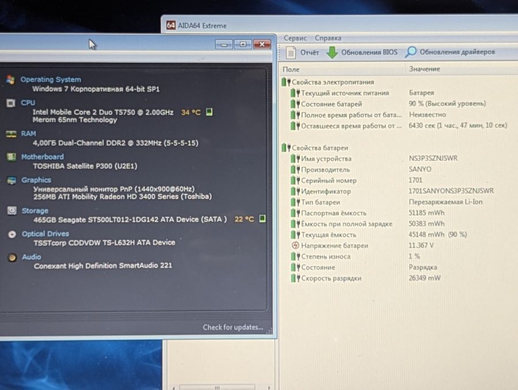
Task: Click the 11.367 V voltage value
Action: pyautogui.click(x=421, y=245)
